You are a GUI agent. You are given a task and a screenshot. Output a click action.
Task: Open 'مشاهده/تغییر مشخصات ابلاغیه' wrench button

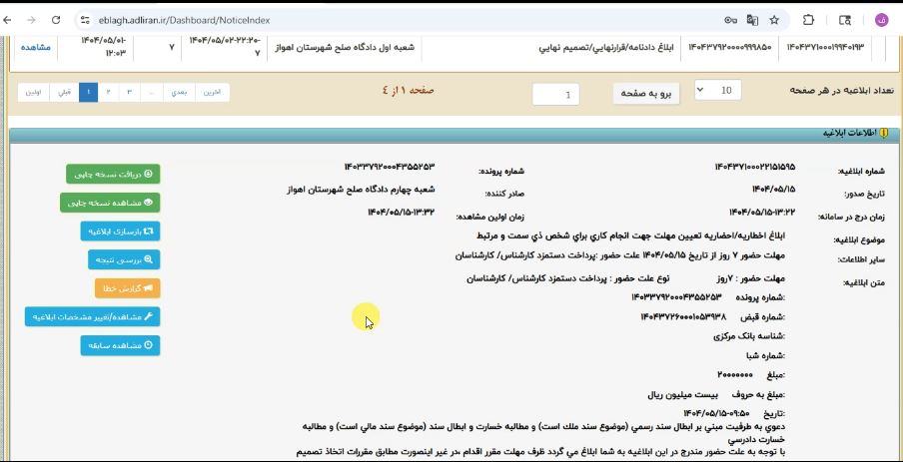coord(92,316)
